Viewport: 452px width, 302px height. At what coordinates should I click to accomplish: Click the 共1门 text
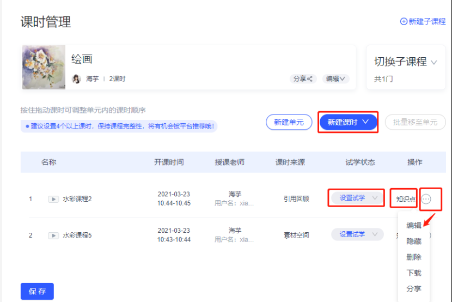[383, 78]
